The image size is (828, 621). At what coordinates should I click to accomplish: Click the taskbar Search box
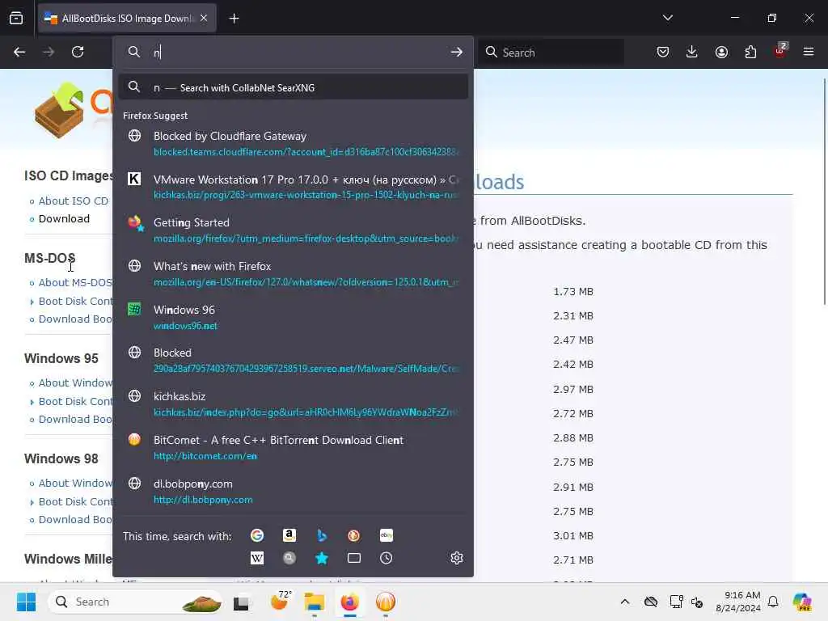[136, 602]
